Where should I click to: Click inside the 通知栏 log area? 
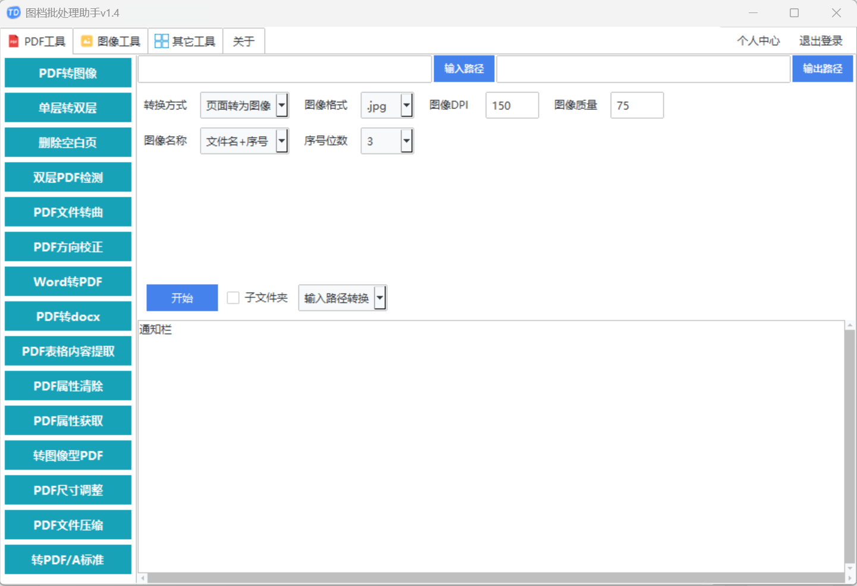click(x=491, y=446)
